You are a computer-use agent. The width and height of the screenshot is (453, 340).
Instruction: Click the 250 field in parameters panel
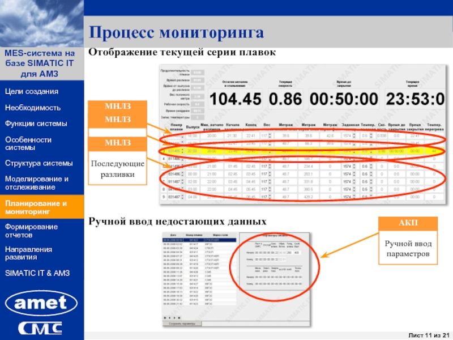[x=289, y=253]
